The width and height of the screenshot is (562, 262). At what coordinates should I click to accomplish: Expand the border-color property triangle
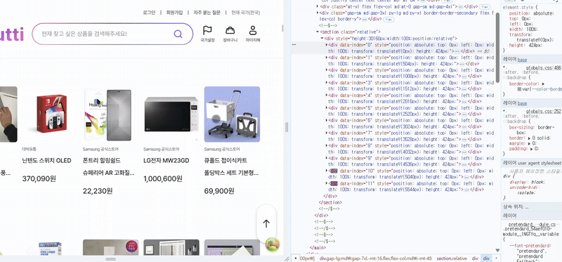pos(544,84)
